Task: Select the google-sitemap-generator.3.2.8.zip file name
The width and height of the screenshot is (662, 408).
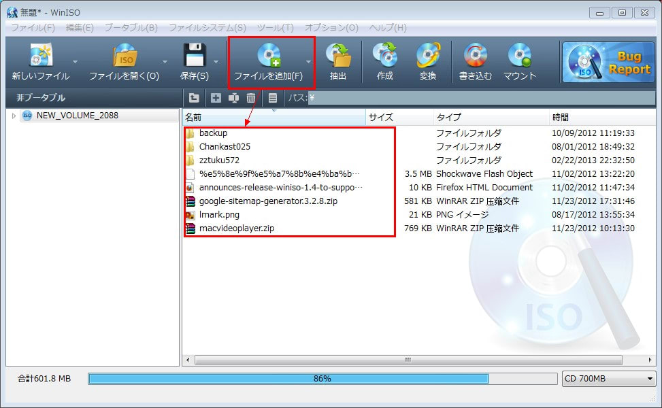Action: coord(268,201)
